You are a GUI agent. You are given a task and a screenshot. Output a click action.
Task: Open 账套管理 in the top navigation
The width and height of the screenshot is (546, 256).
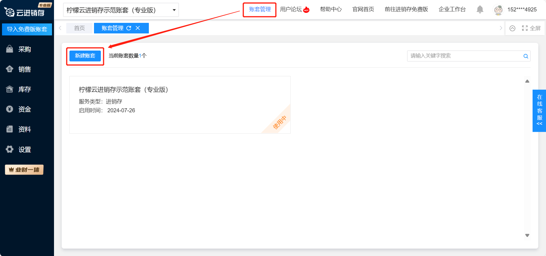point(260,9)
